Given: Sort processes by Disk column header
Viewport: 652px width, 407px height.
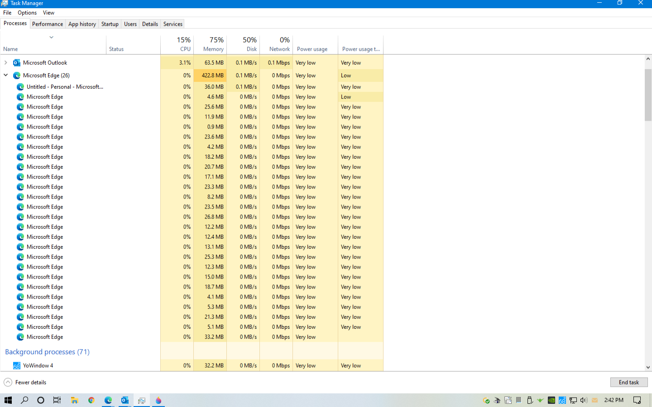Looking at the screenshot, I should click(x=243, y=45).
